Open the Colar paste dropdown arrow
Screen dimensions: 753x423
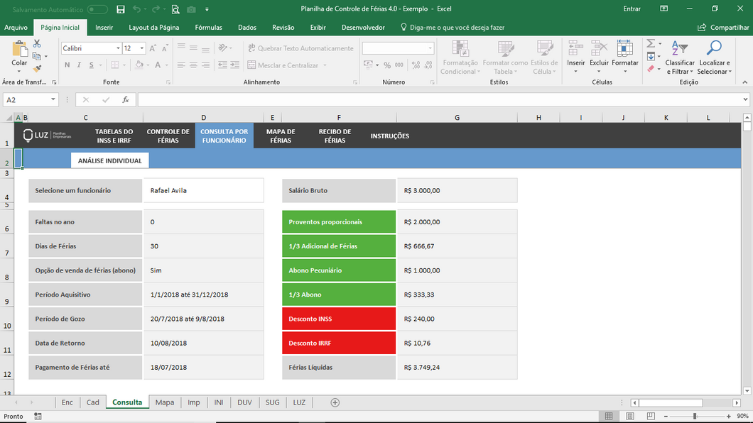(19, 72)
